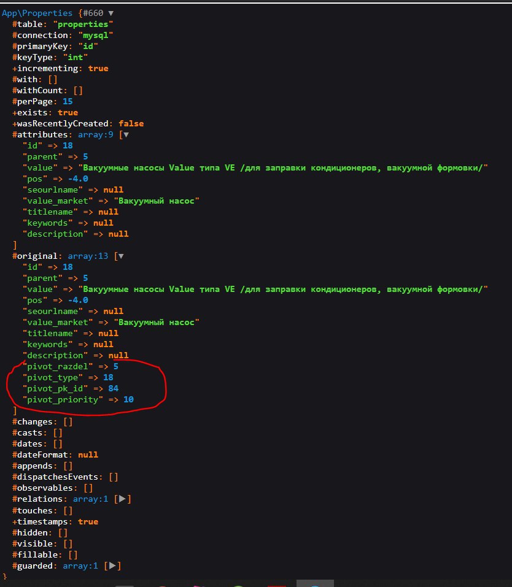
Task: Click the #appends empty array brackets
Action: 68,466
